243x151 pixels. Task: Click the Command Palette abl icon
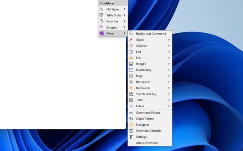pyautogui.click(x=131, y=112)
